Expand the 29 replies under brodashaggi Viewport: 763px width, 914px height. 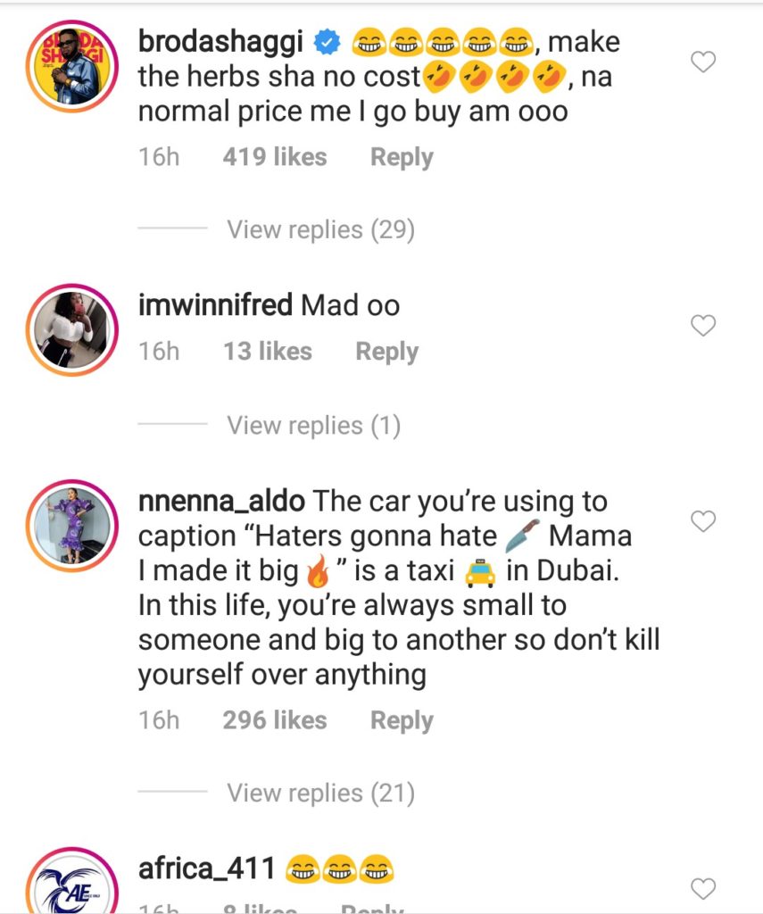pyautogui.click(x=320, y=229)
